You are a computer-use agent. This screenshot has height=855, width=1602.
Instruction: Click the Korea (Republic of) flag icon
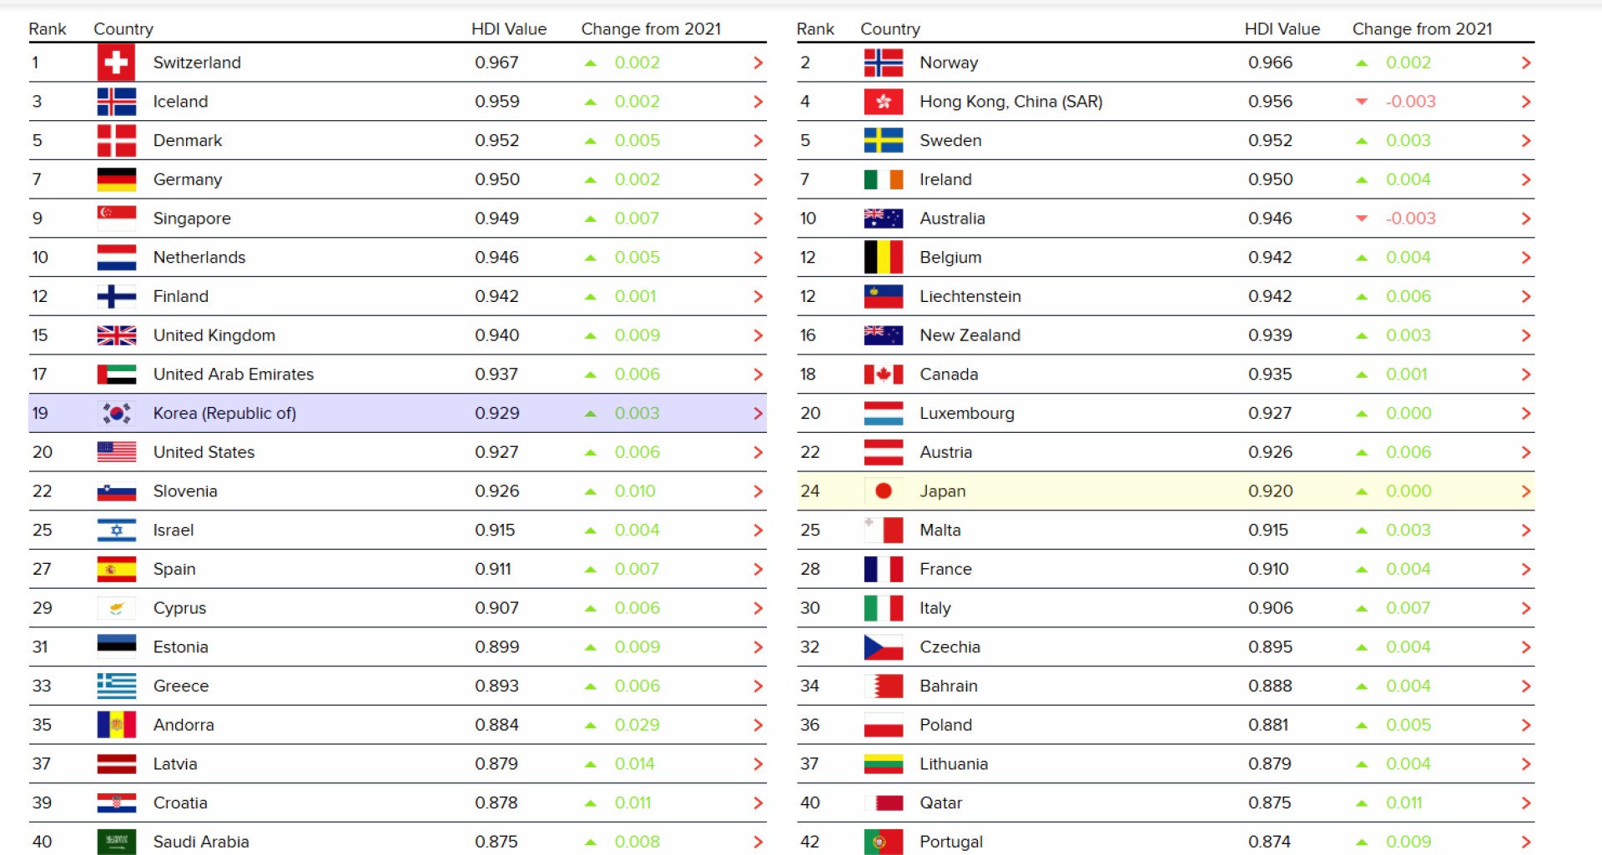click(x=116, y=413)
